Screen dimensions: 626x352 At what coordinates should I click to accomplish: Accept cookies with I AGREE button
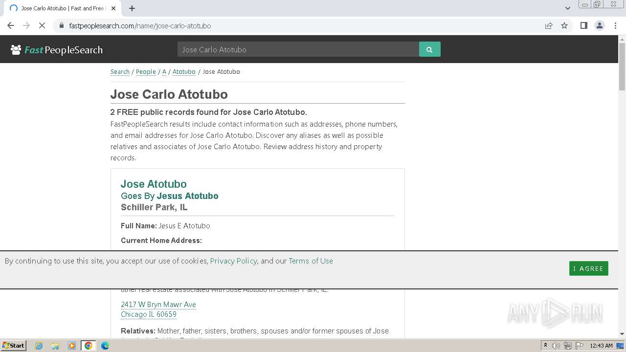click(x=588, y=268)
